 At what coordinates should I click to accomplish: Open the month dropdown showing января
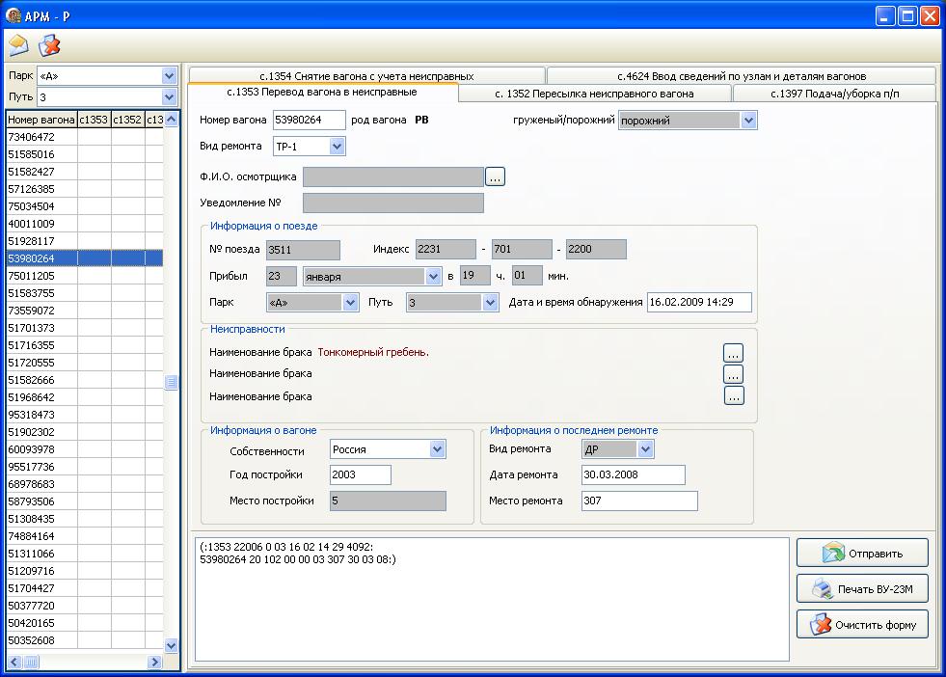click(433, 277)
